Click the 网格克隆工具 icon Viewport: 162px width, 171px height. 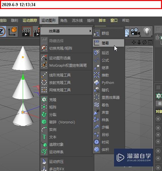click(44, 90)
